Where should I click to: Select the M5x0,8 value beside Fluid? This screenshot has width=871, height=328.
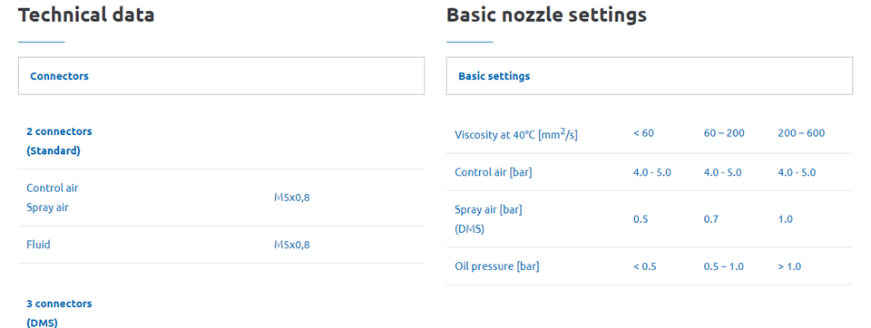coord(292,245)
